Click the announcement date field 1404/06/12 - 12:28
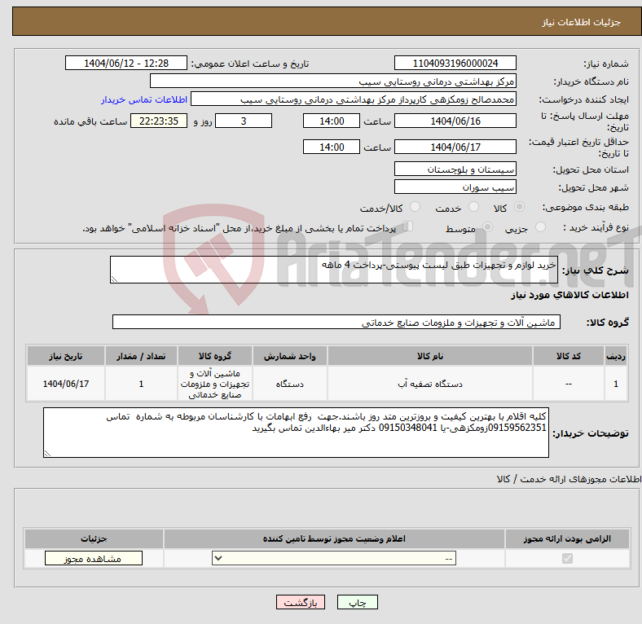Image resolution: width=642 pixels, height=624 pixels. (126, 63)
